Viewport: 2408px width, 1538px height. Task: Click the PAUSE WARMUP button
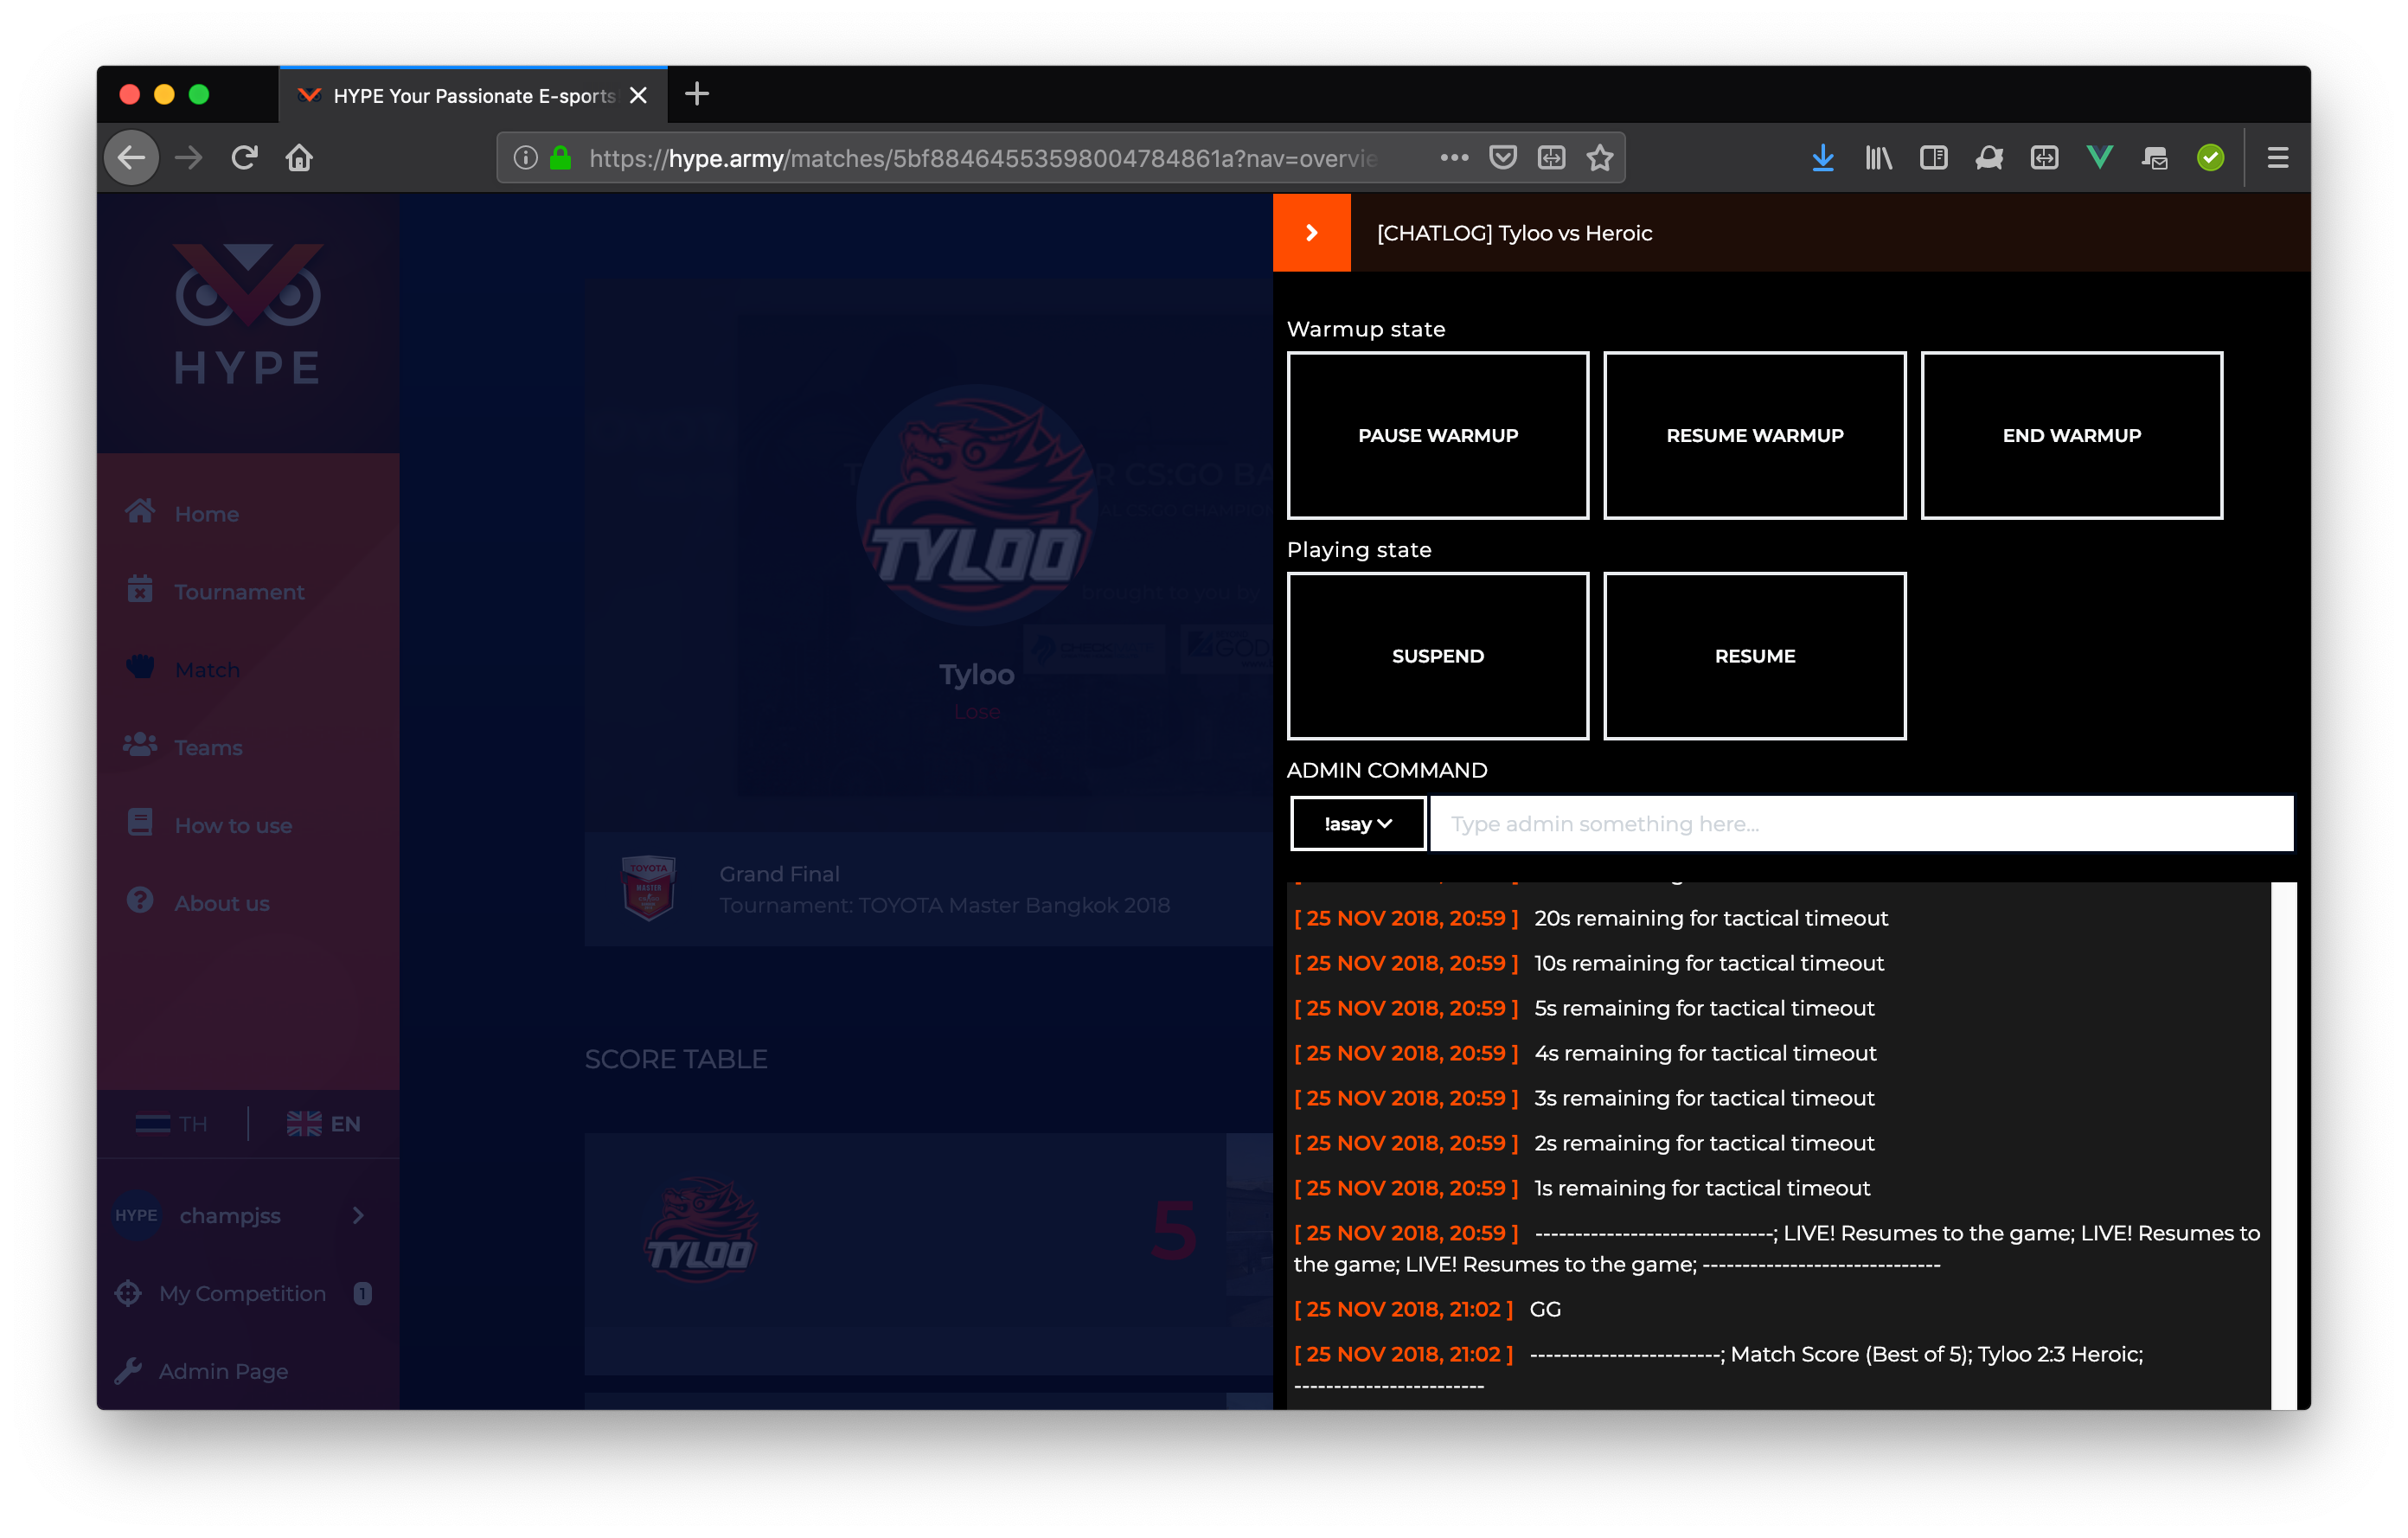click(x=1437, y=435)
